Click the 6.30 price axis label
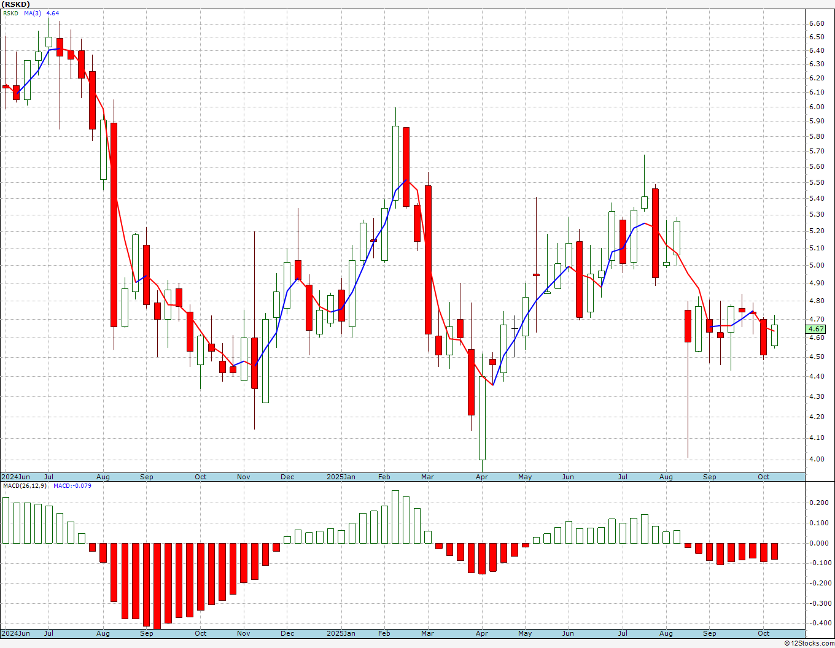 point(817,64)
